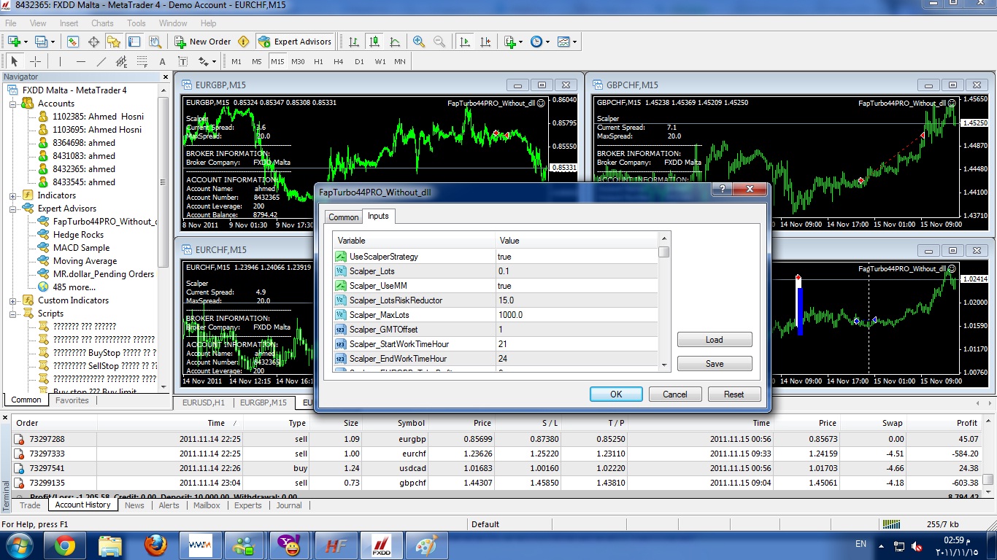
Task: Open the Tools menu
Action: (136, 23)
